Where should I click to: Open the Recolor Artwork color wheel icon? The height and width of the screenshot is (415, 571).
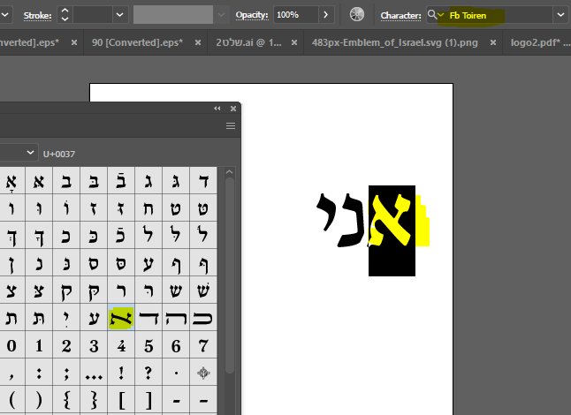point(357,14)
